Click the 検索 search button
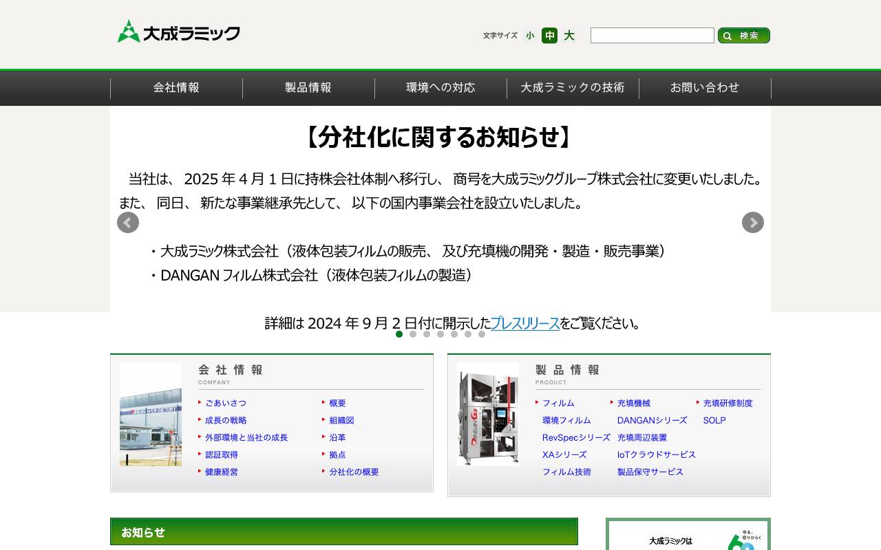Image resolution: width=881 pixels, height=550 pixels. click(x=744, y=36)
